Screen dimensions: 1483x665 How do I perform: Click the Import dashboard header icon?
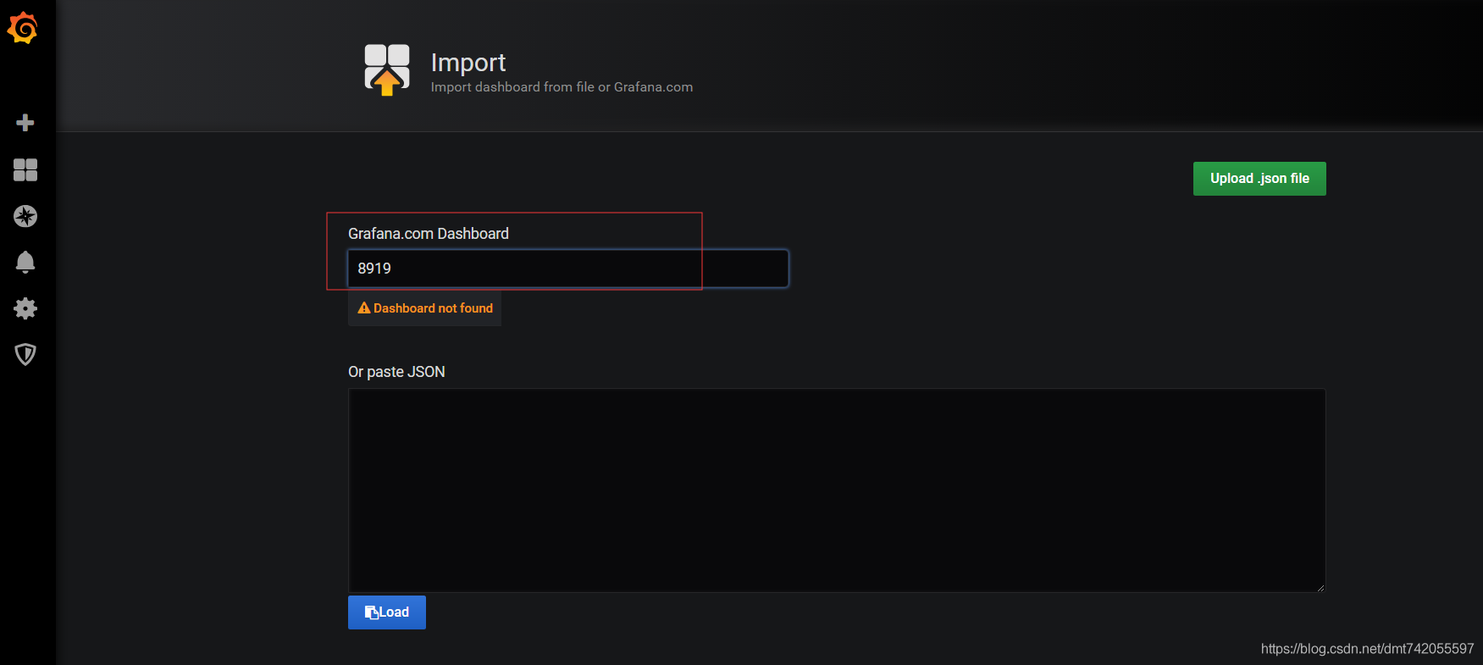pos(387,69)
